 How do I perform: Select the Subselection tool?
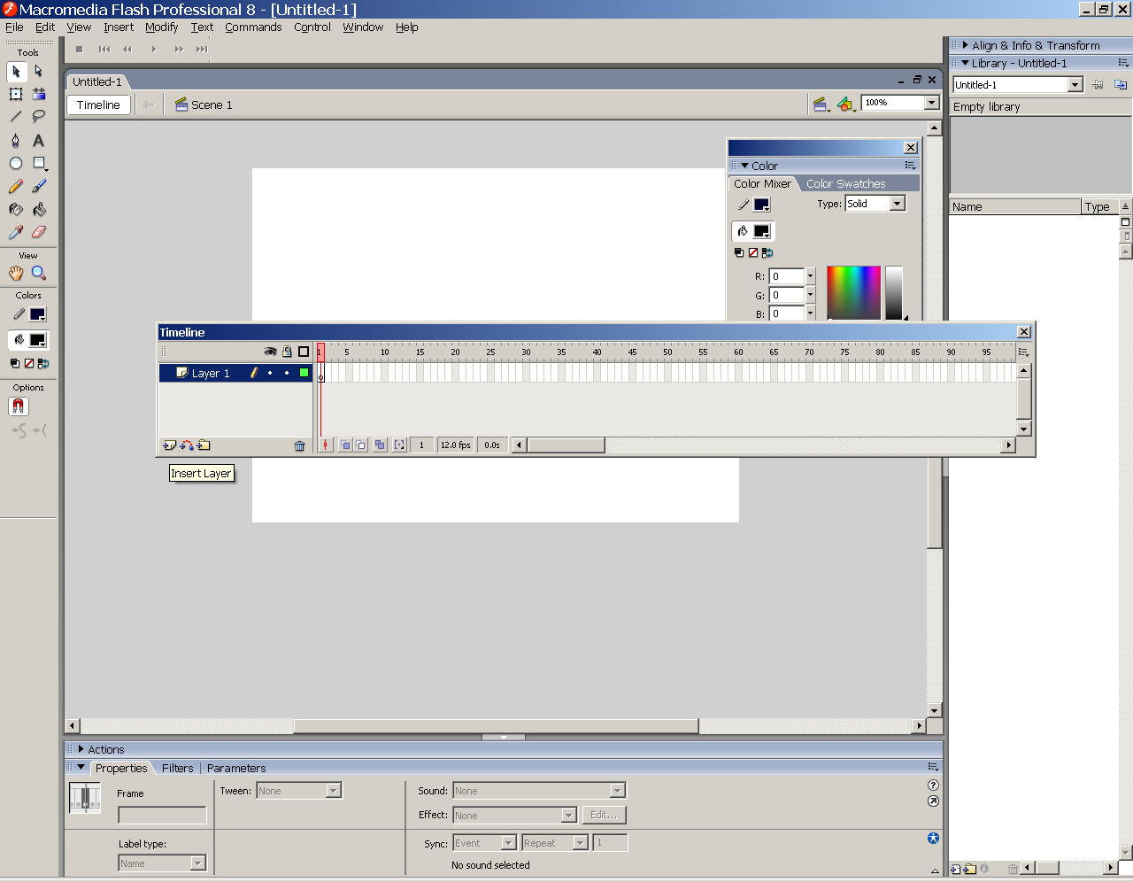(x=39, y=72)
